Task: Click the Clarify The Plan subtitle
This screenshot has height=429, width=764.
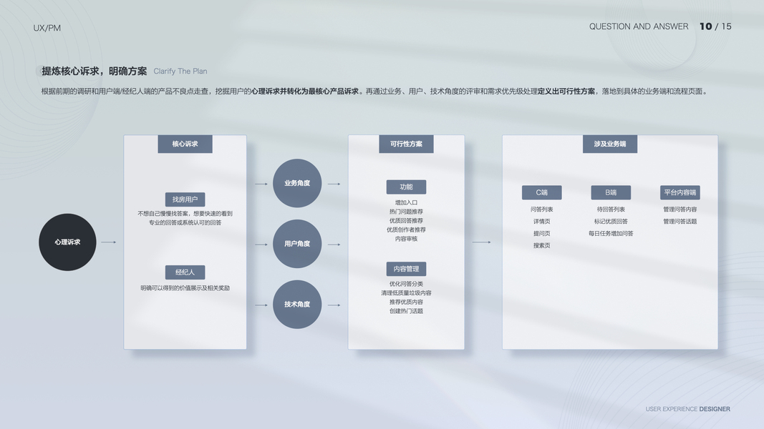Action: point(180,71)
